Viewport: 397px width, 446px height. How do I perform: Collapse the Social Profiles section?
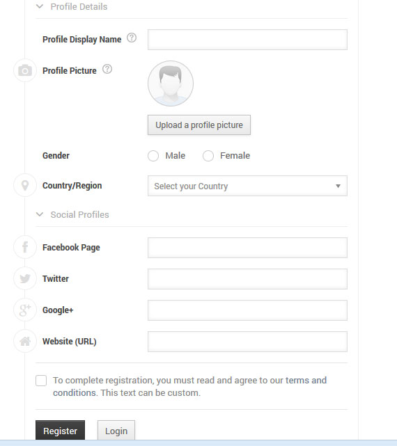[40, 214]
